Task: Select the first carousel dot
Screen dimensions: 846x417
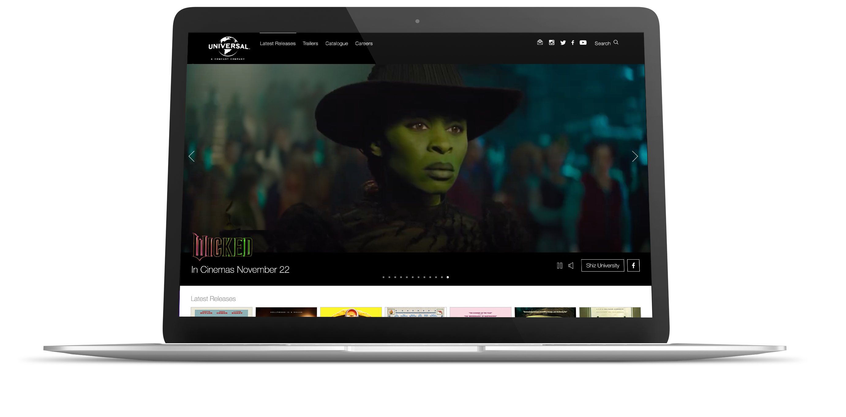Action: coord(383,277)
